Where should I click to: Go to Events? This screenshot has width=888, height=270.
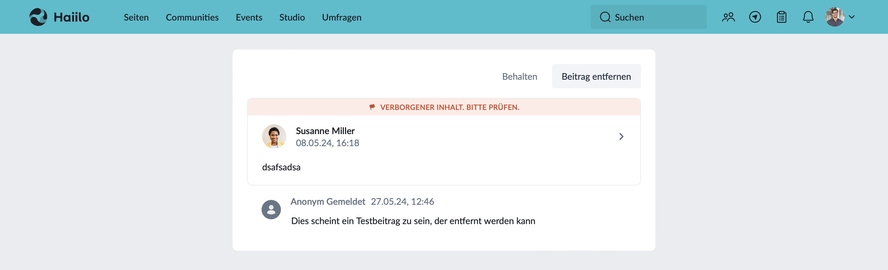click(249, 17)
